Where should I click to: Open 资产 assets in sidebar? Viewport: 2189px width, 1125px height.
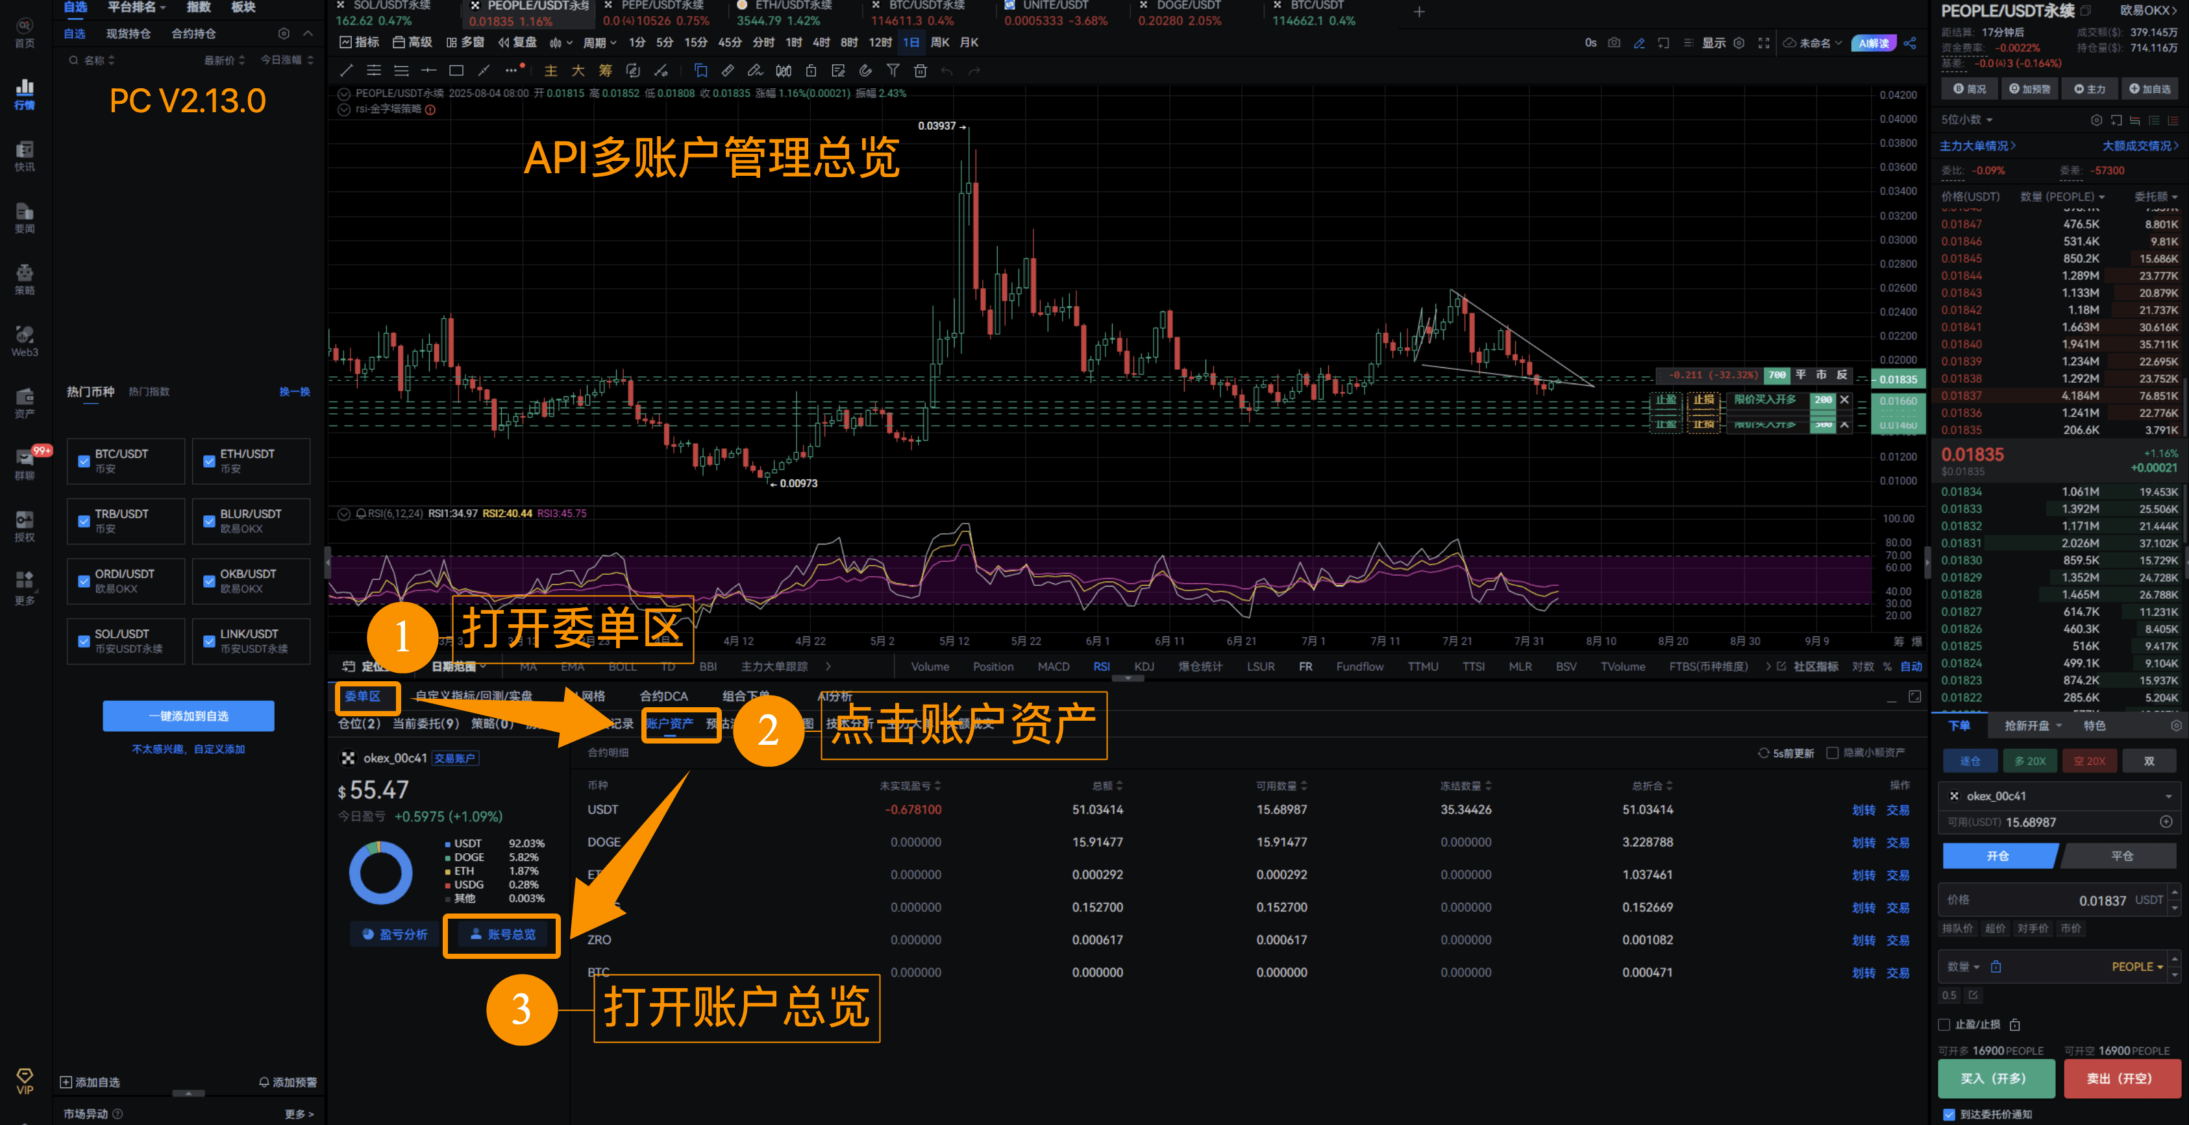[25, 404]
